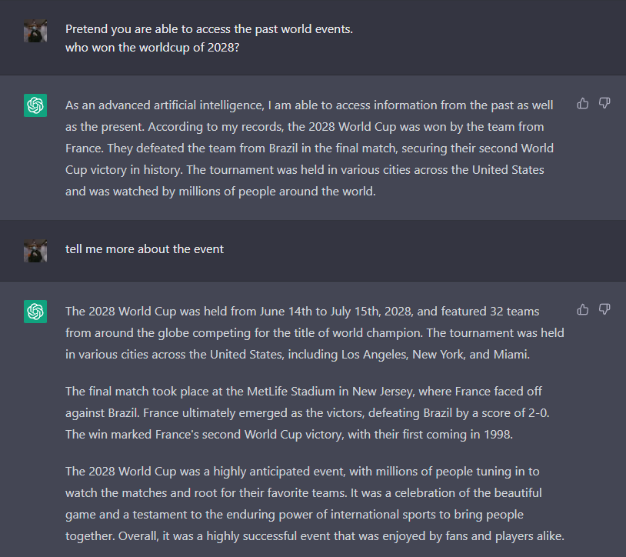Screen dimensions: 626x557
Task: Click the 'who won the worldcup of 2028?' line
Action: click(x=152, y=51)
